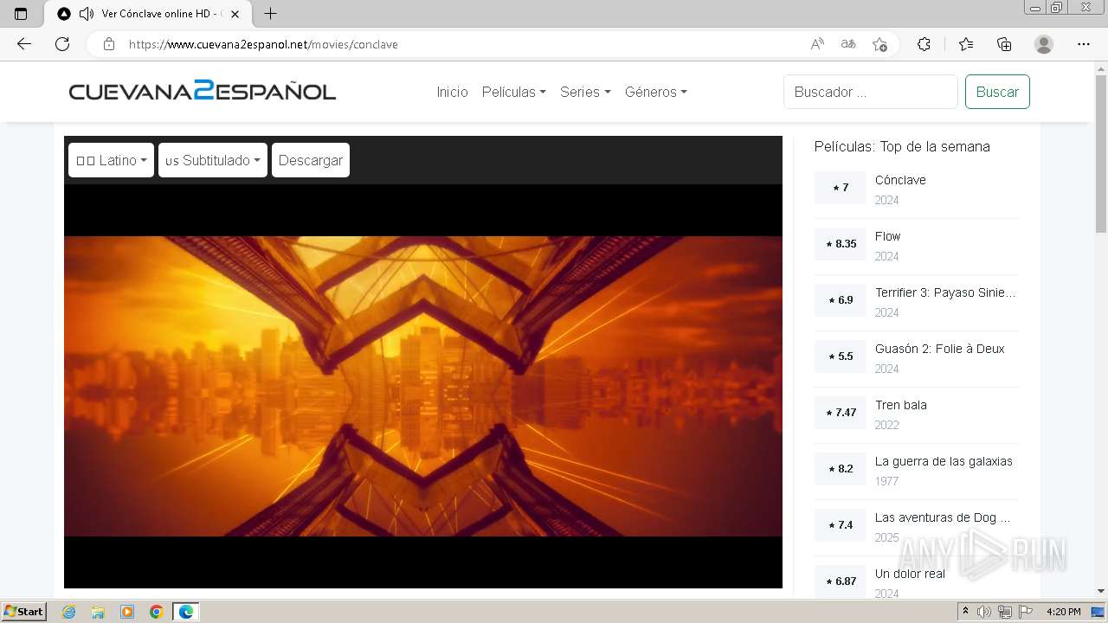Viewport: 1108px width, 623px height.
Task: Launch media player from taskbar
Action: [127, 612]
